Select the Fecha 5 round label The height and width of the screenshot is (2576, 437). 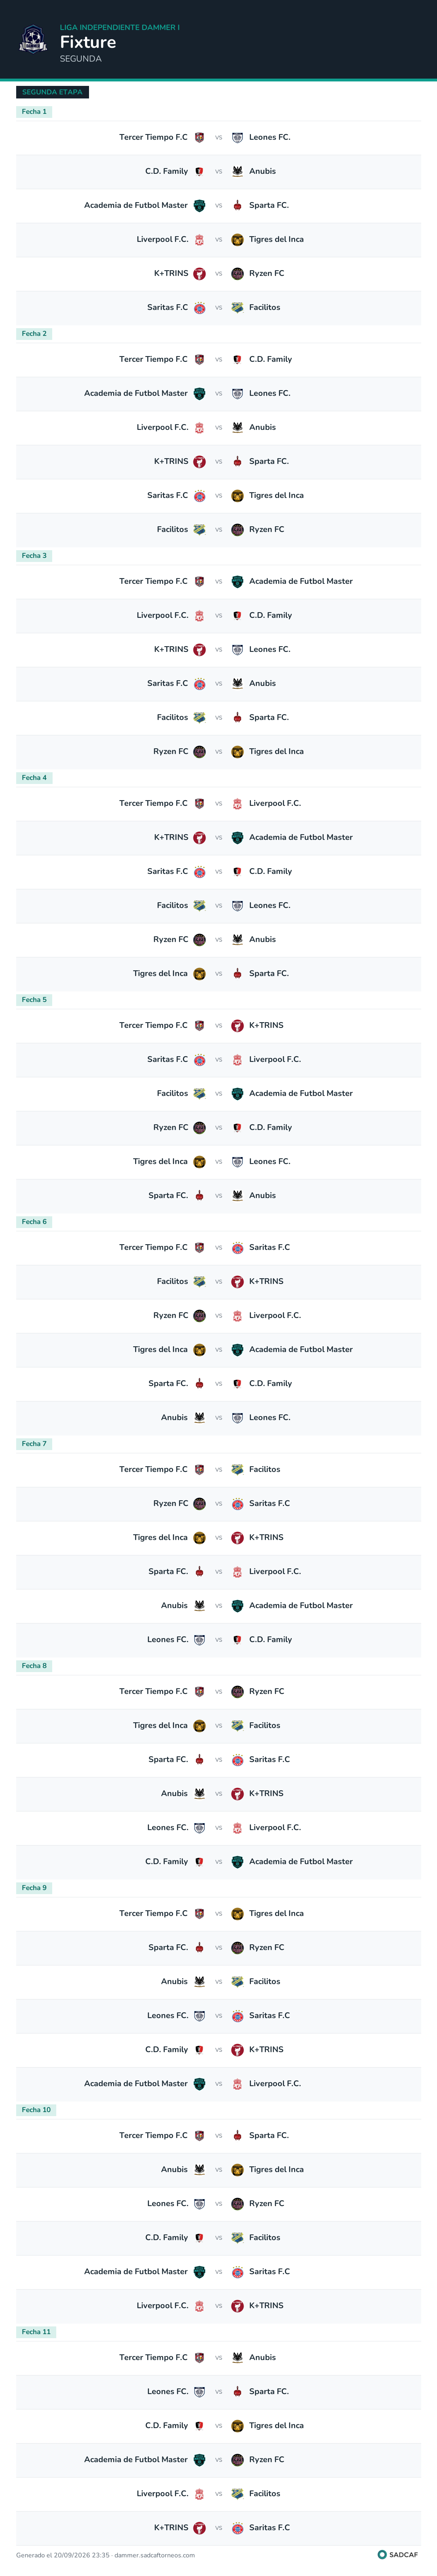coord(34,999)
